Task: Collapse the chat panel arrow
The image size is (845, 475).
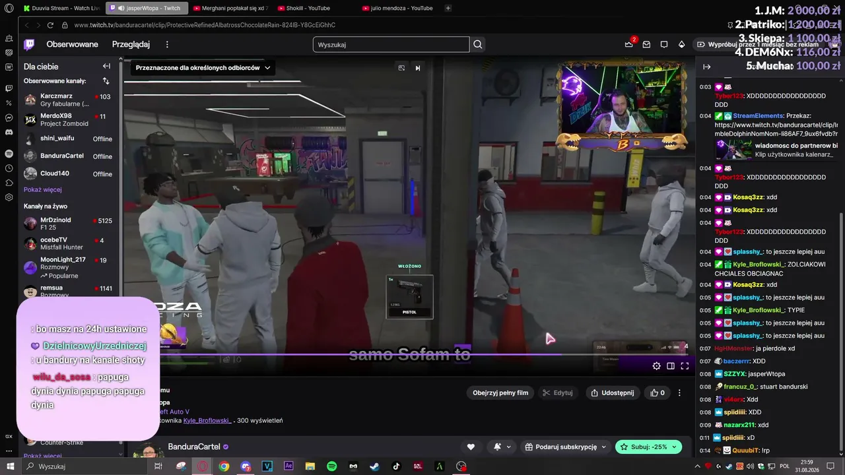Action: click(x=706, y=67)
